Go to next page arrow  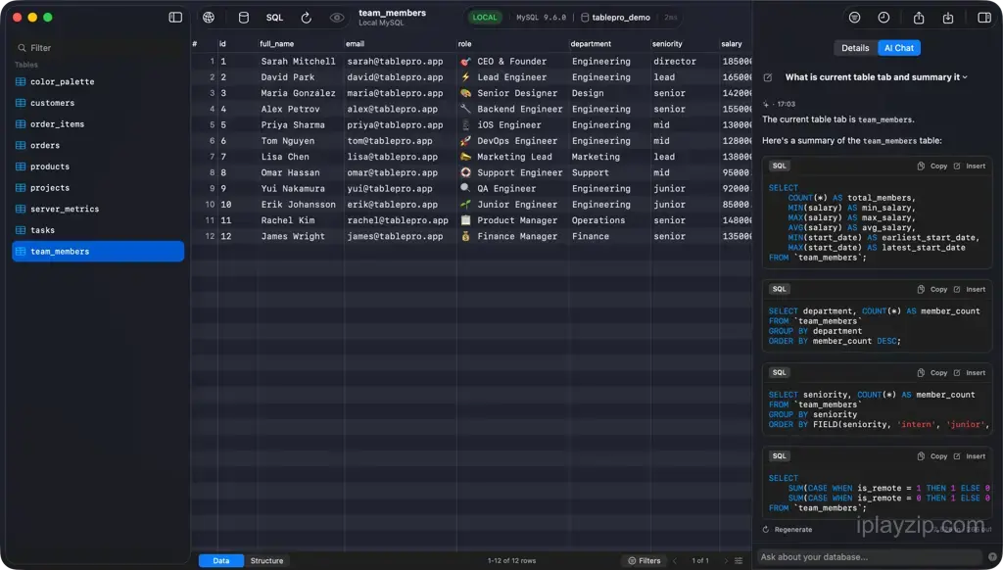point(726,560)
